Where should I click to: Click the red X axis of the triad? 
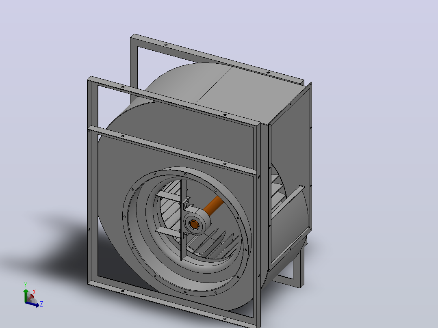[31, 297]
